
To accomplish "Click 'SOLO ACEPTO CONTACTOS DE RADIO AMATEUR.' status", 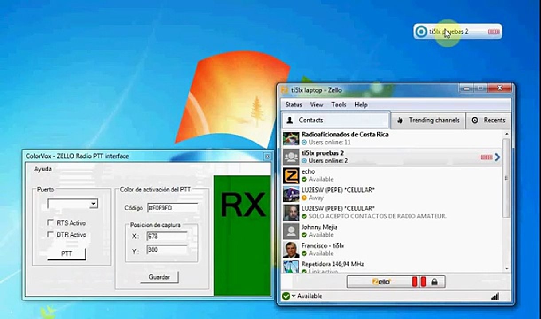I will click(x=377, y=216).
